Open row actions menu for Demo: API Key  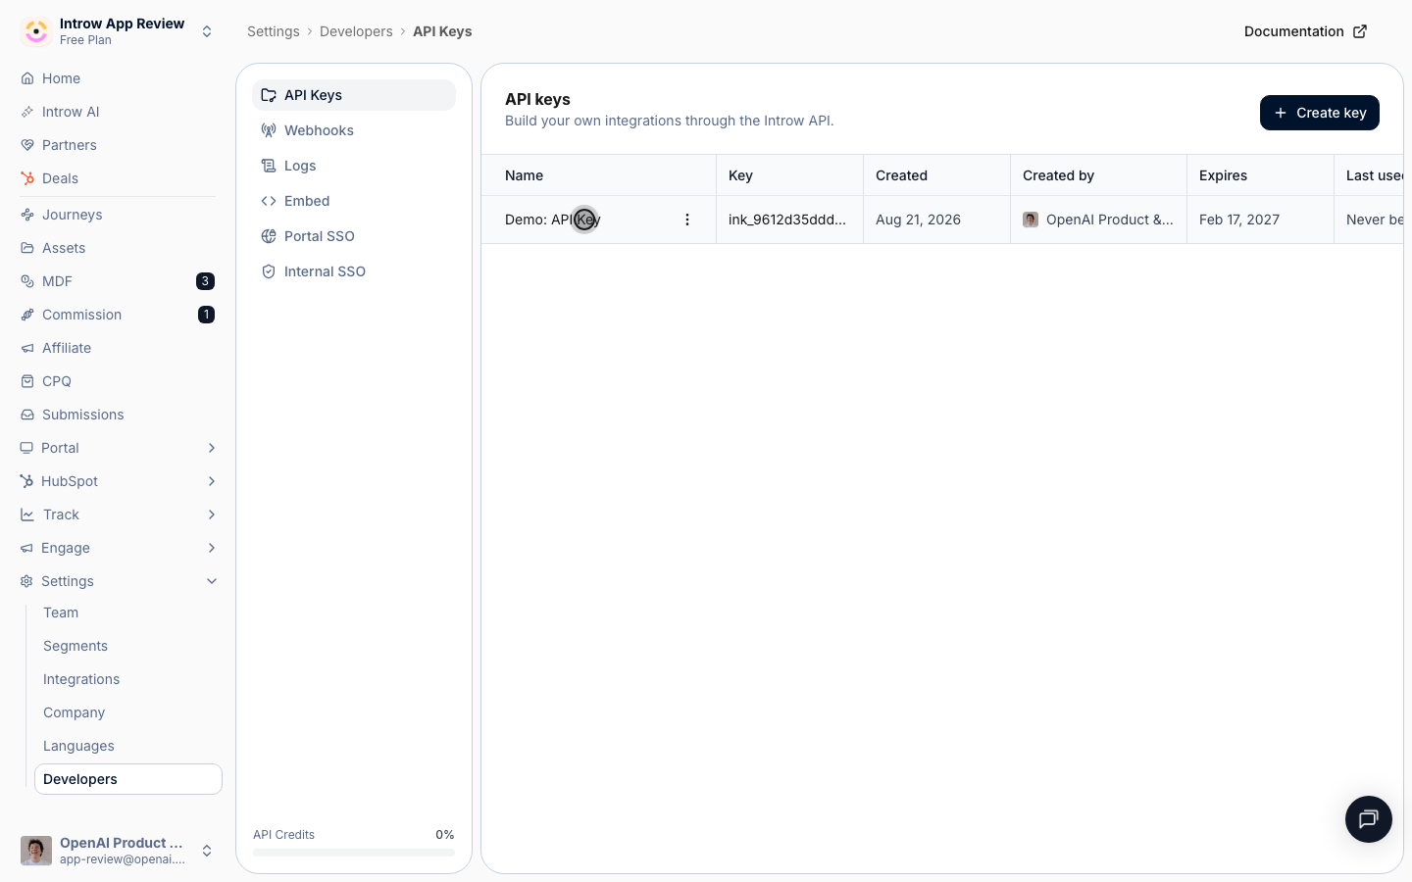(x=687, y=220)
